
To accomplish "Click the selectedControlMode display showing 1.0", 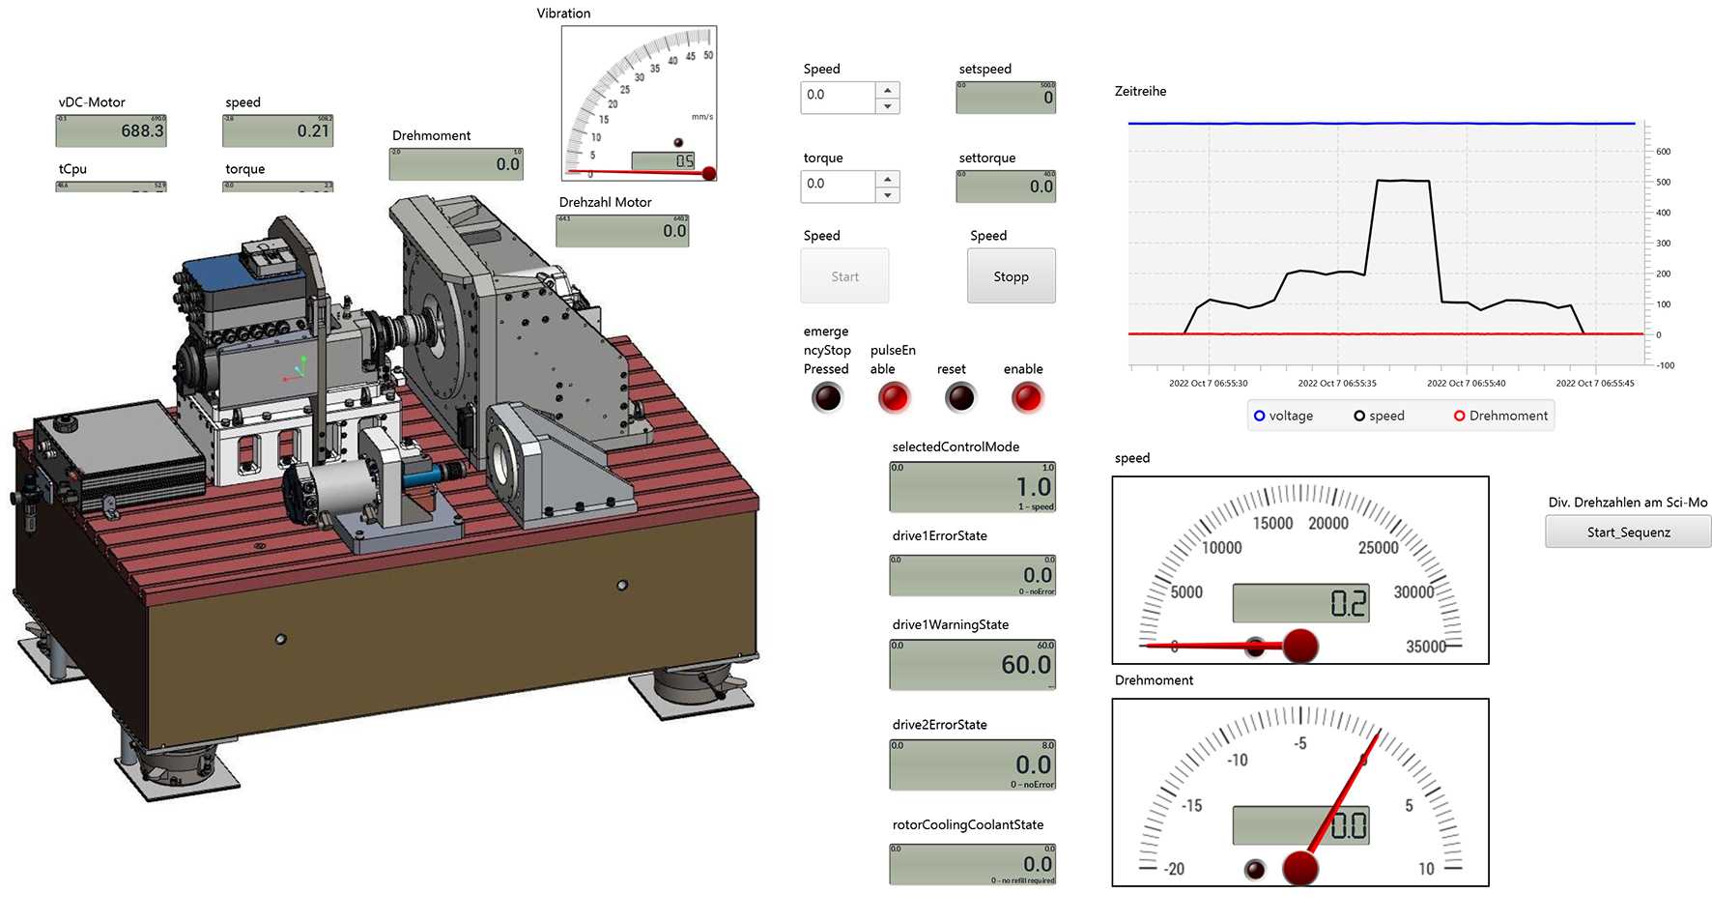I will click(x=973, y=487).
